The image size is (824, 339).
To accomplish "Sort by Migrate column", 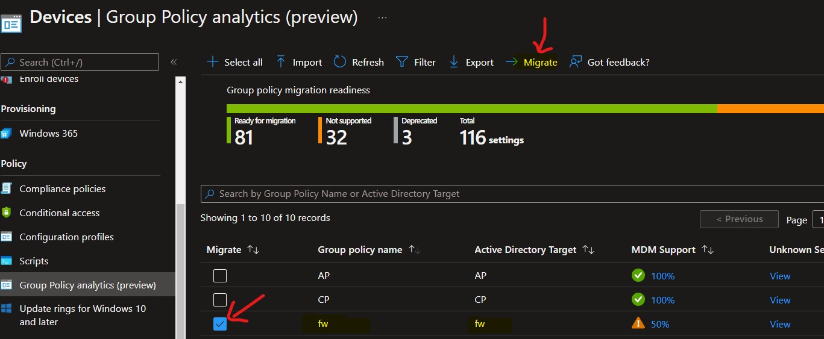I will click(x=233, y=249).
